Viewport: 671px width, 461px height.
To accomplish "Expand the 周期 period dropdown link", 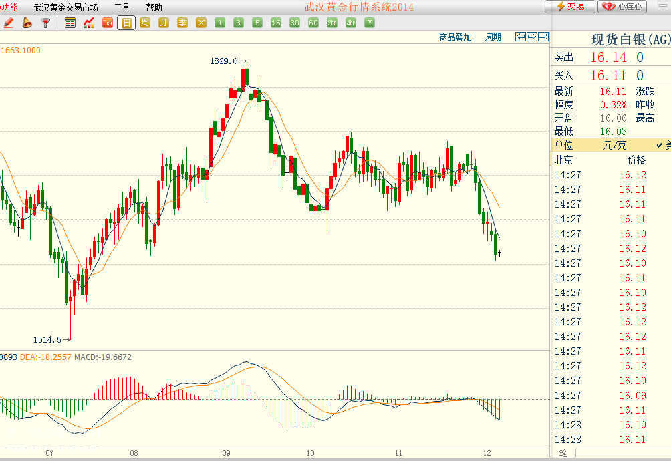I will [493, 37].
